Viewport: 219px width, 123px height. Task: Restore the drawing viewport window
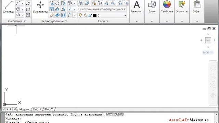pyautogui.click(x=209, y=29)
